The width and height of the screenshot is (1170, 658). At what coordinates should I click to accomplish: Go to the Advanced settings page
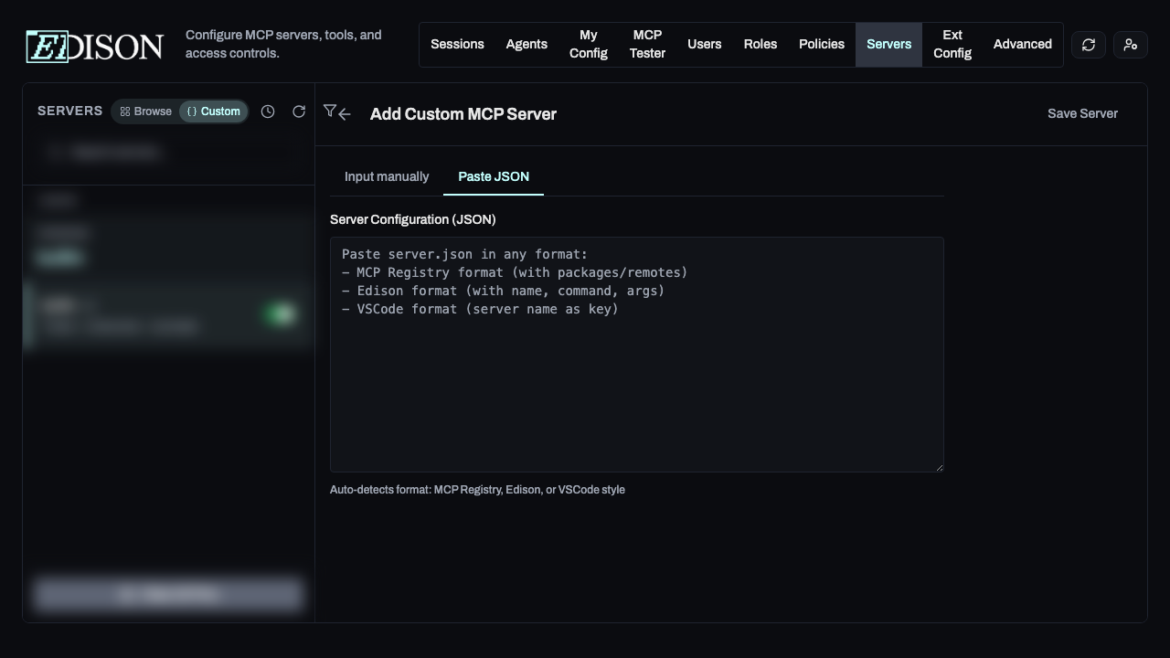1022,44
